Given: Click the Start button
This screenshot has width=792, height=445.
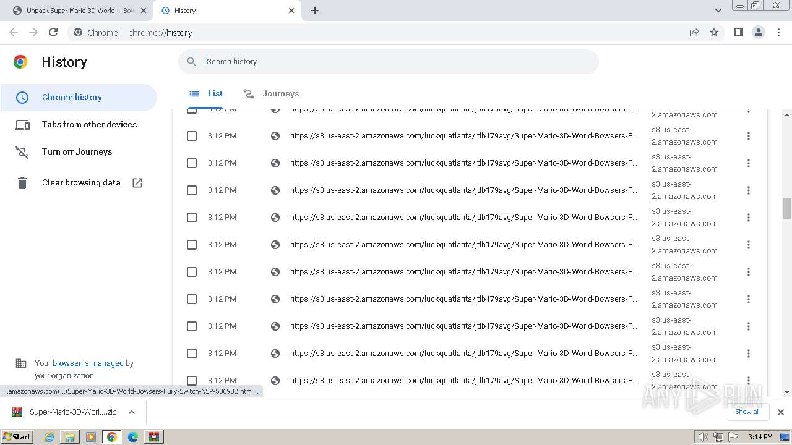Looking at the screenshot, I should click(17, 437).
